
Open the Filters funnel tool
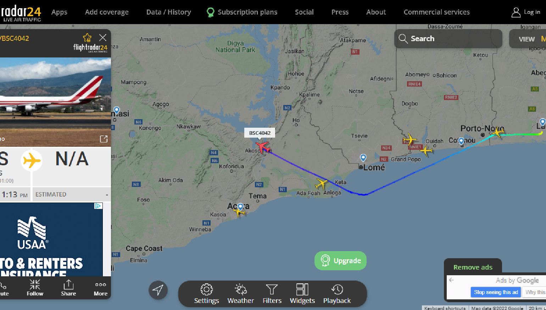[x=272, y=294]
